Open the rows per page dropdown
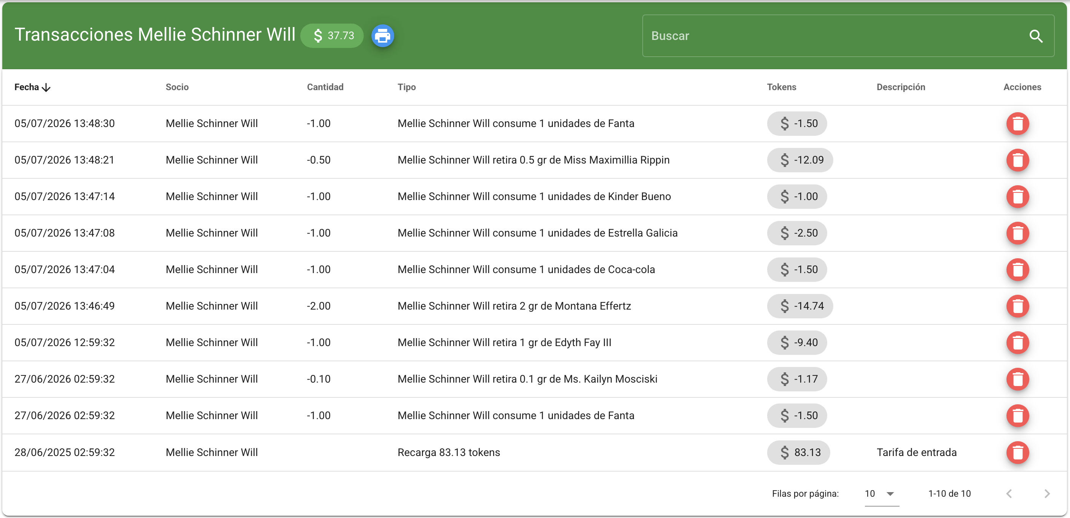The width and height of the screenshot is (1070, 518). pos(881,494)
